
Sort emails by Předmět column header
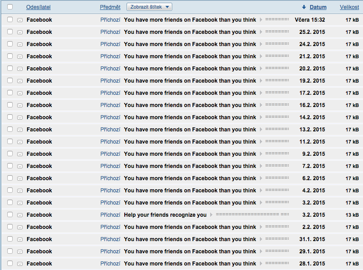110,7
